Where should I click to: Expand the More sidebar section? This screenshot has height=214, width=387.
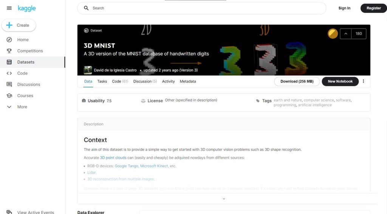click(9, 107)
